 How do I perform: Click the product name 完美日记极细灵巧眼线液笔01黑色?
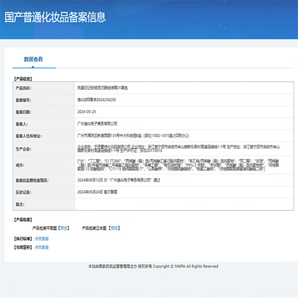pos(102,88)
